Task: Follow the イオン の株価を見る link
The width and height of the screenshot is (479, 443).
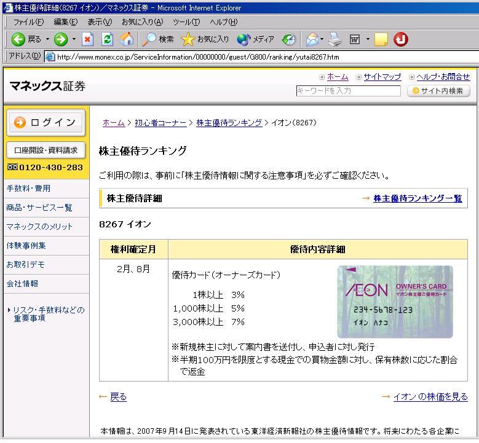Action: click(430, 397)
